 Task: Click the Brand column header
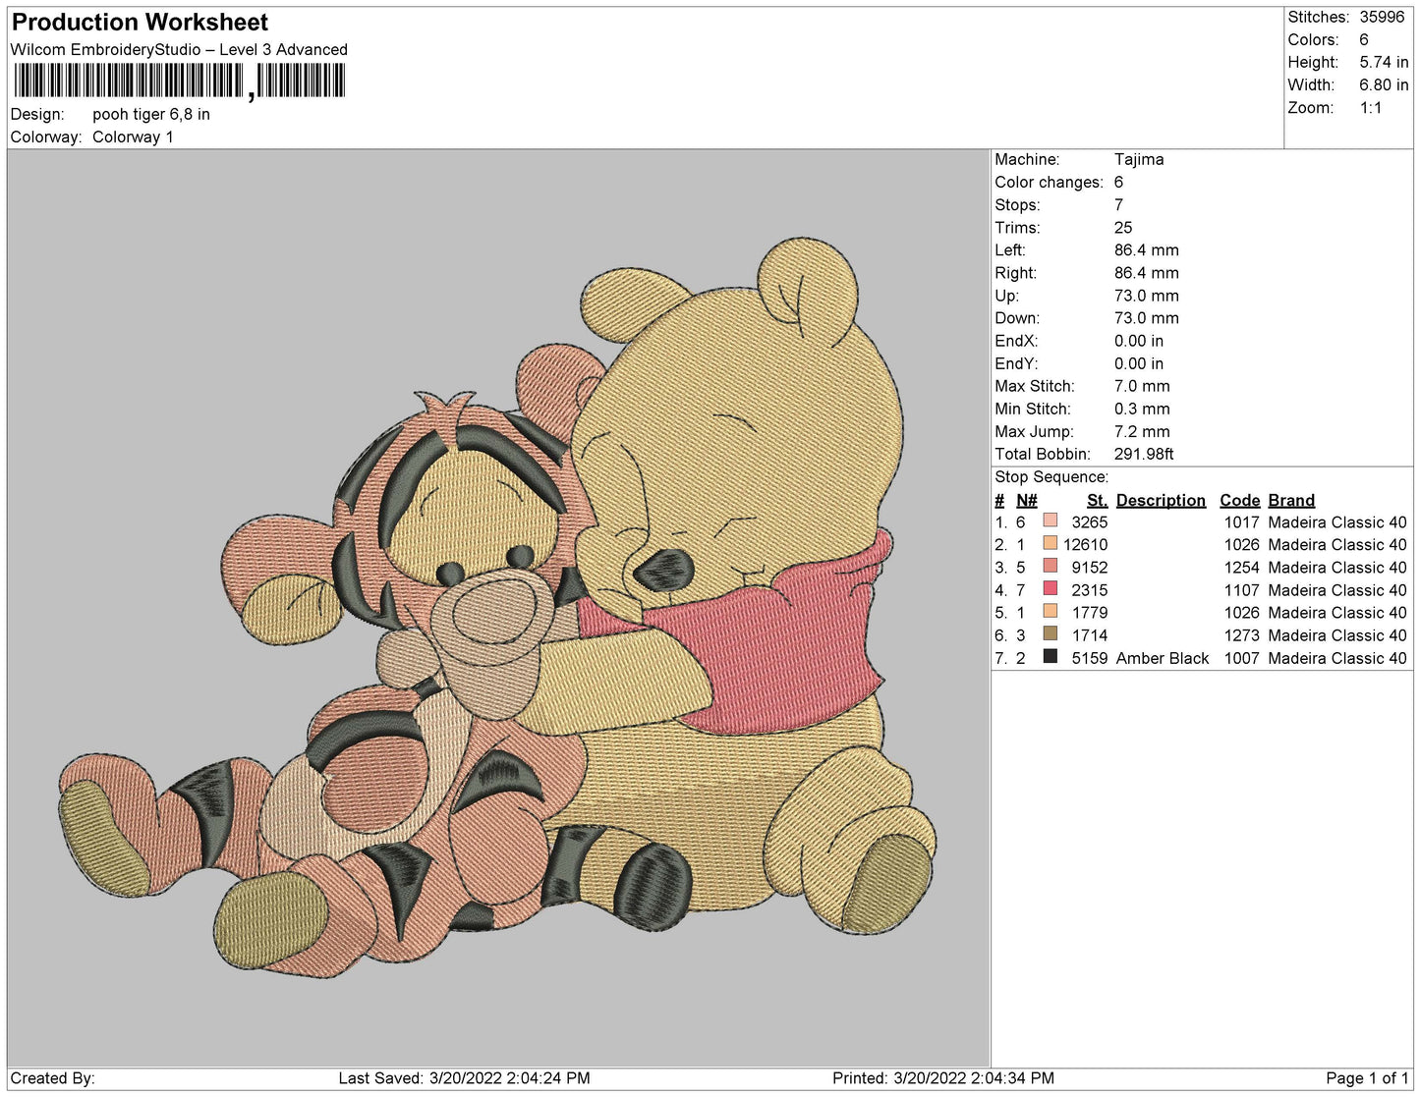1290,500
